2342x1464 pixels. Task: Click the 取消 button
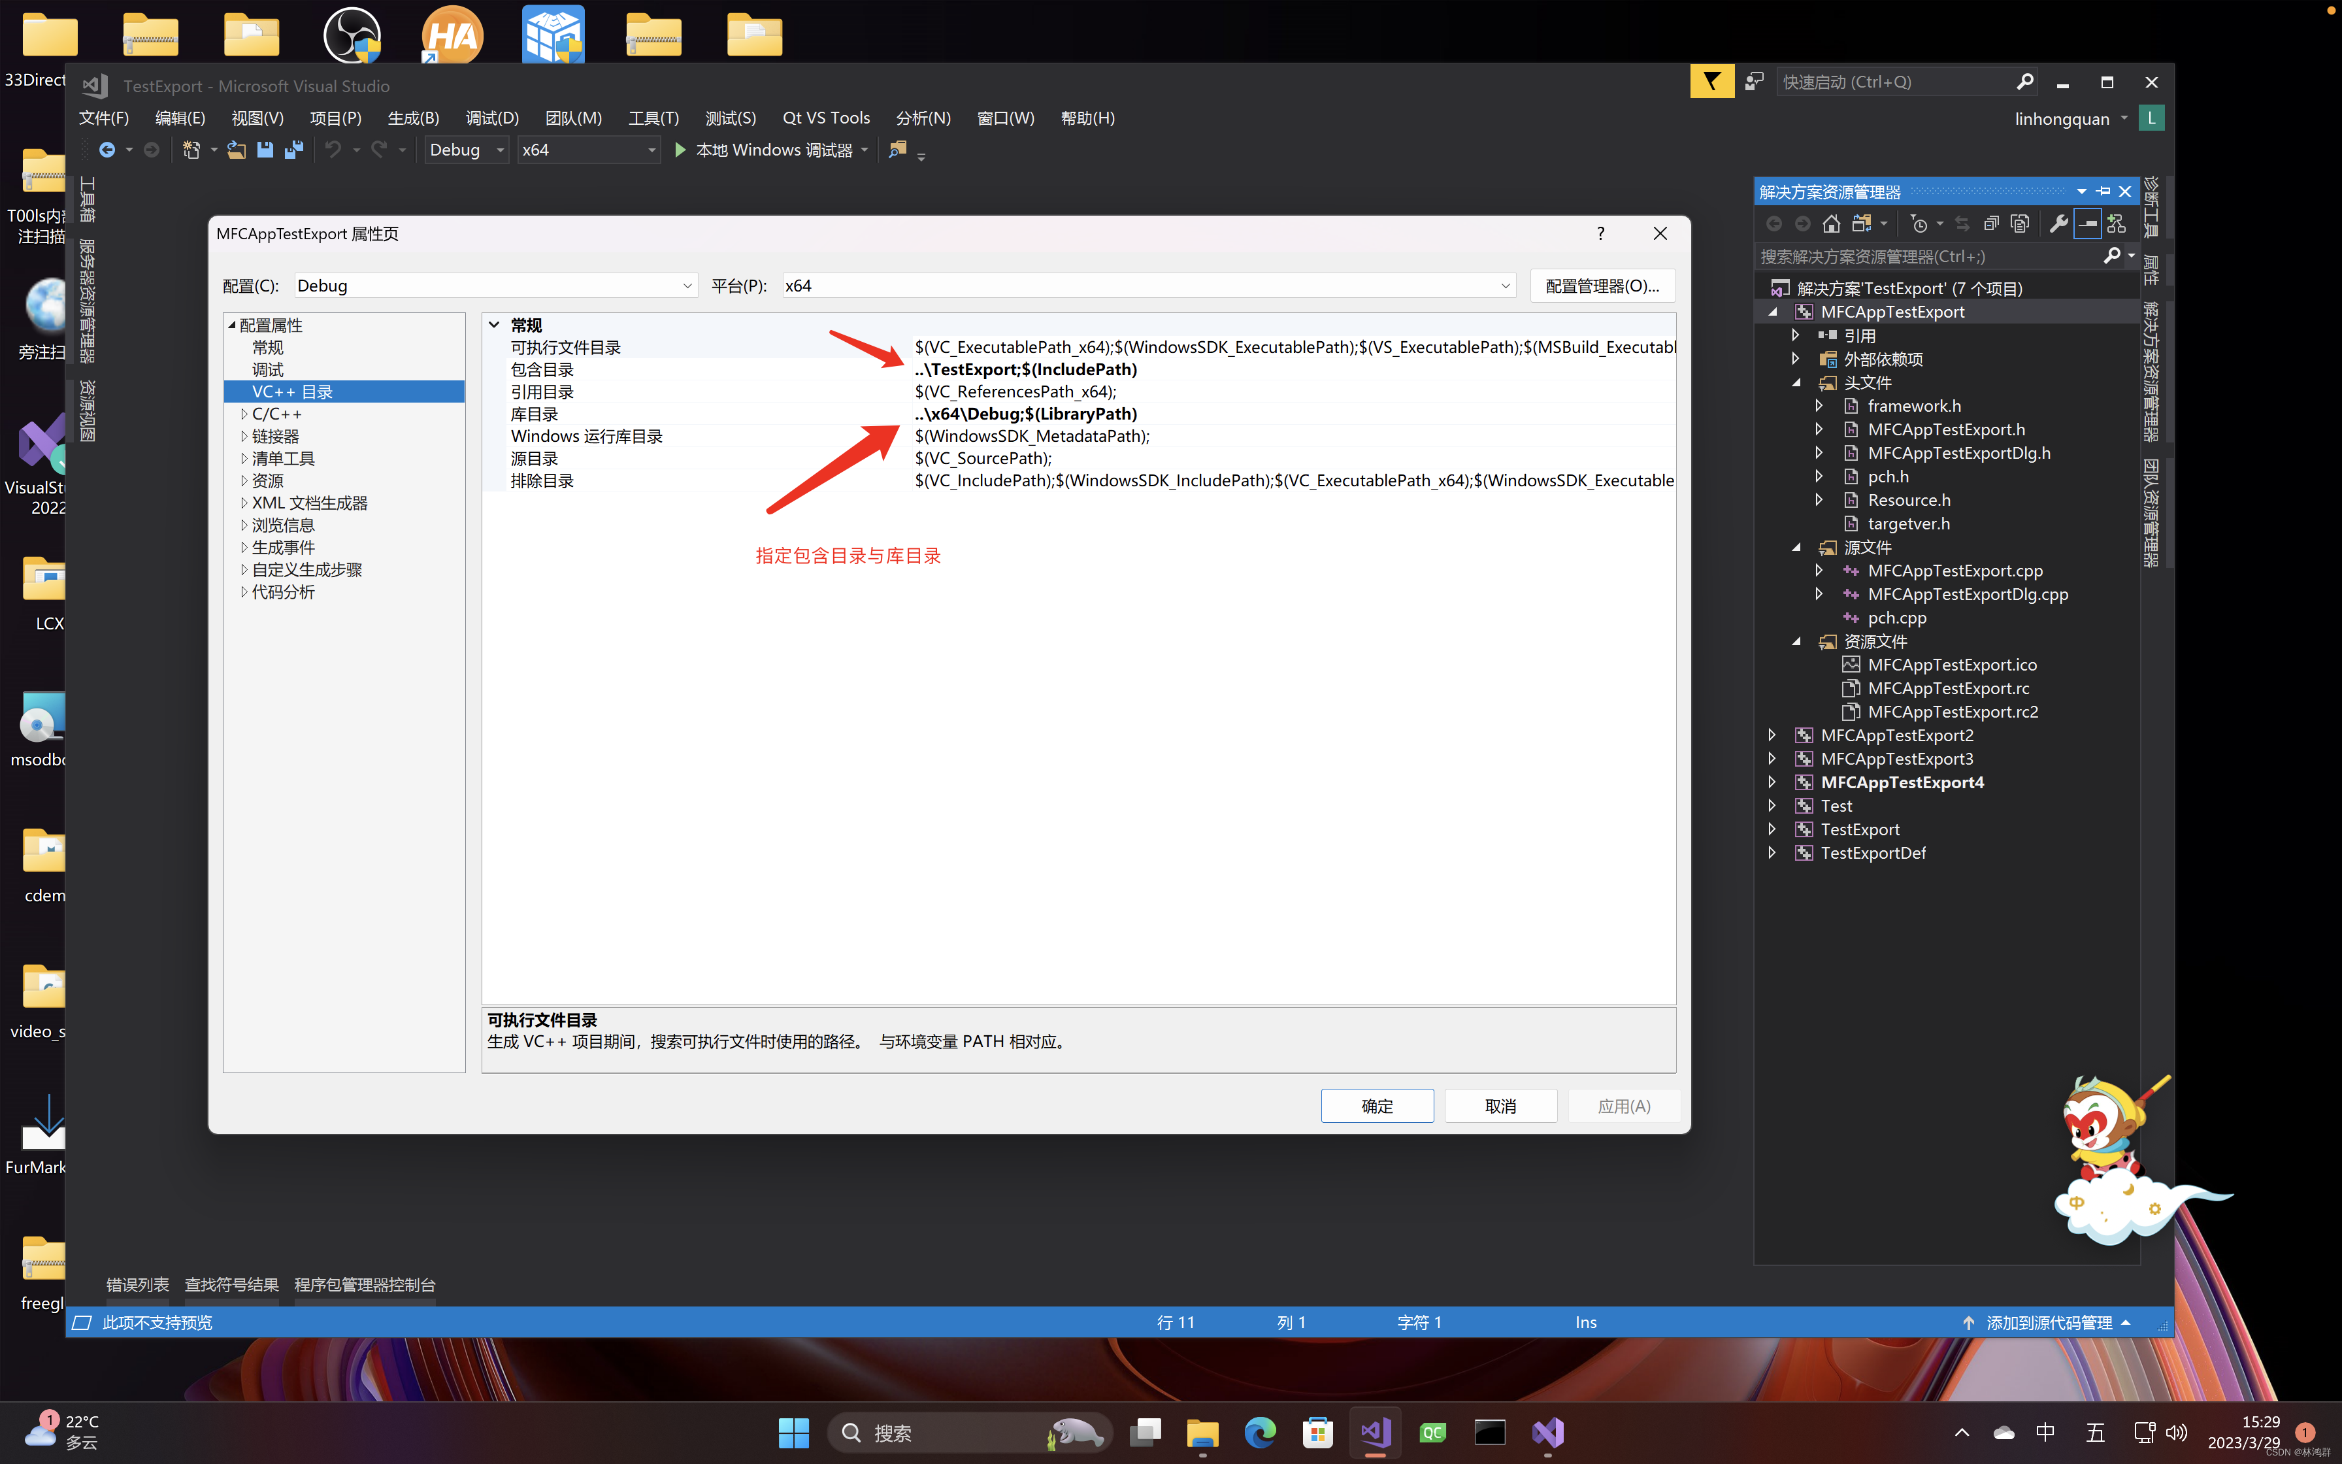point(1501,1106)
